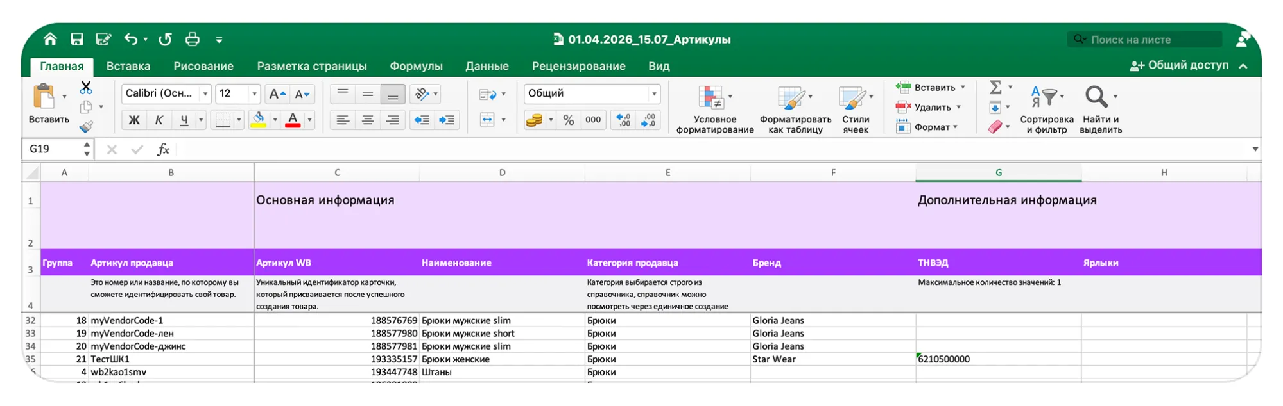Open the cell borders dropdown
1283x406 pixels.
(x=239, y=120)
